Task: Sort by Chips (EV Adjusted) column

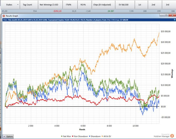Action: [x=103, y=5]
